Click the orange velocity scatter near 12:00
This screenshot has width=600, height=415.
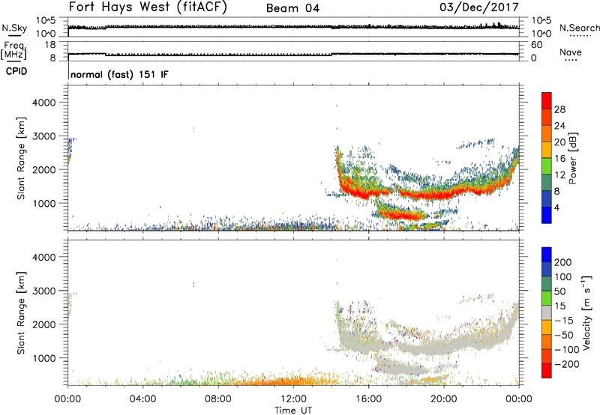[x=291, y=381]
